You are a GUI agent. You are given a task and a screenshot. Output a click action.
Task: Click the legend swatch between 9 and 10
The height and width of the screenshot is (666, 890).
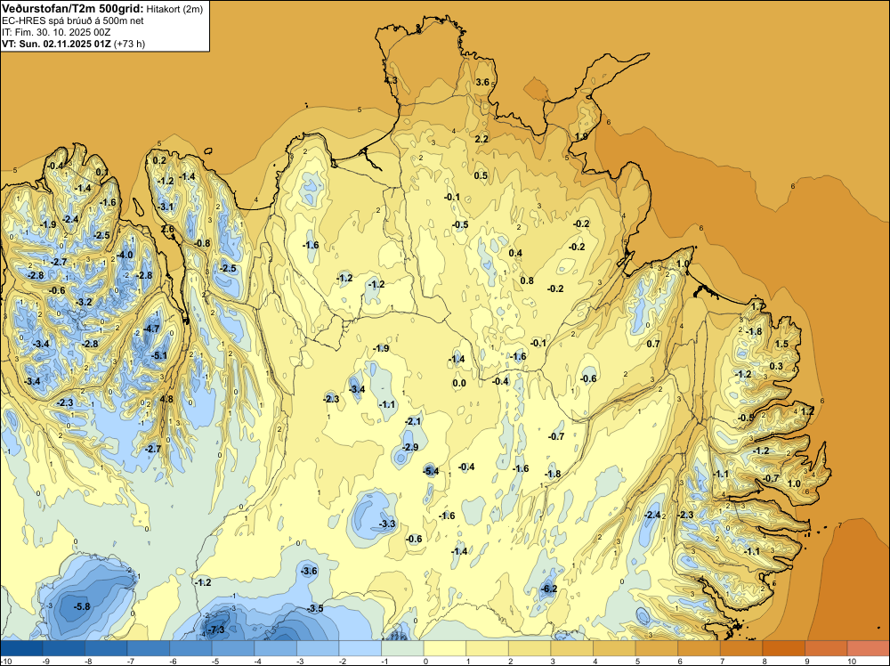coord(827,648)
